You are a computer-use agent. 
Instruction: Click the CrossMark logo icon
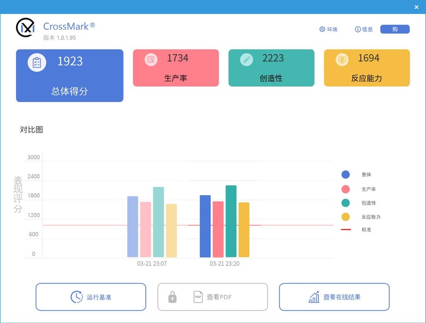(25, 28)
